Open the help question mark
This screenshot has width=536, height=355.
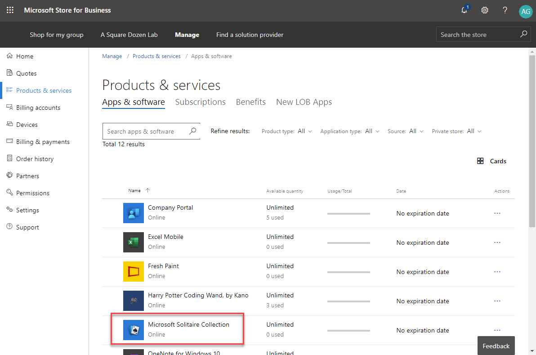[x=505, y=10]
